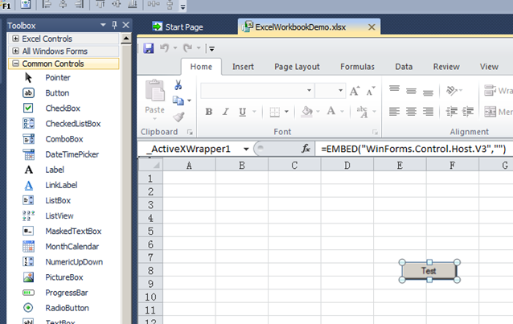Click the Borders icon
Image resolution: width=513 pixels, height=324 pixels.
pos(275,112)
